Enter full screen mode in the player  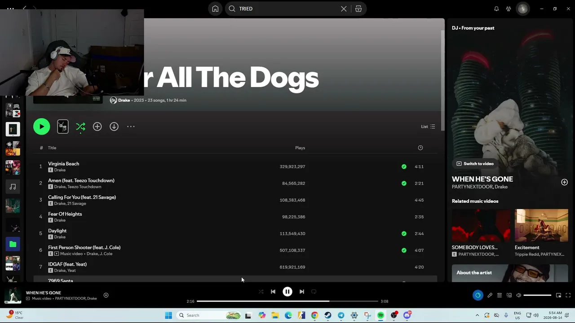568,295
